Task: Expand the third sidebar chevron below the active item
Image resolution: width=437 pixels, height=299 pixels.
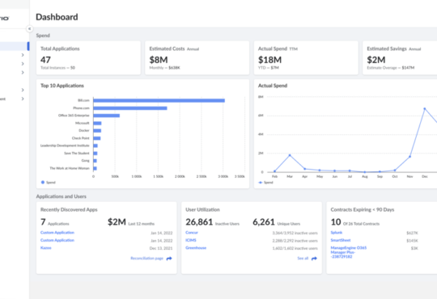Action: pyautogui.click(x=23, y=73)
